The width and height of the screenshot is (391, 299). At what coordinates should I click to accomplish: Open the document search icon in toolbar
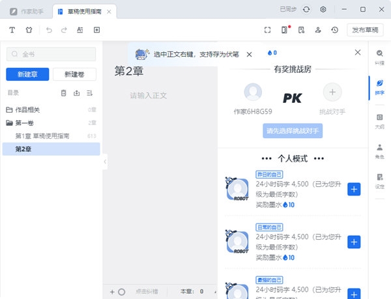point(301,30)
